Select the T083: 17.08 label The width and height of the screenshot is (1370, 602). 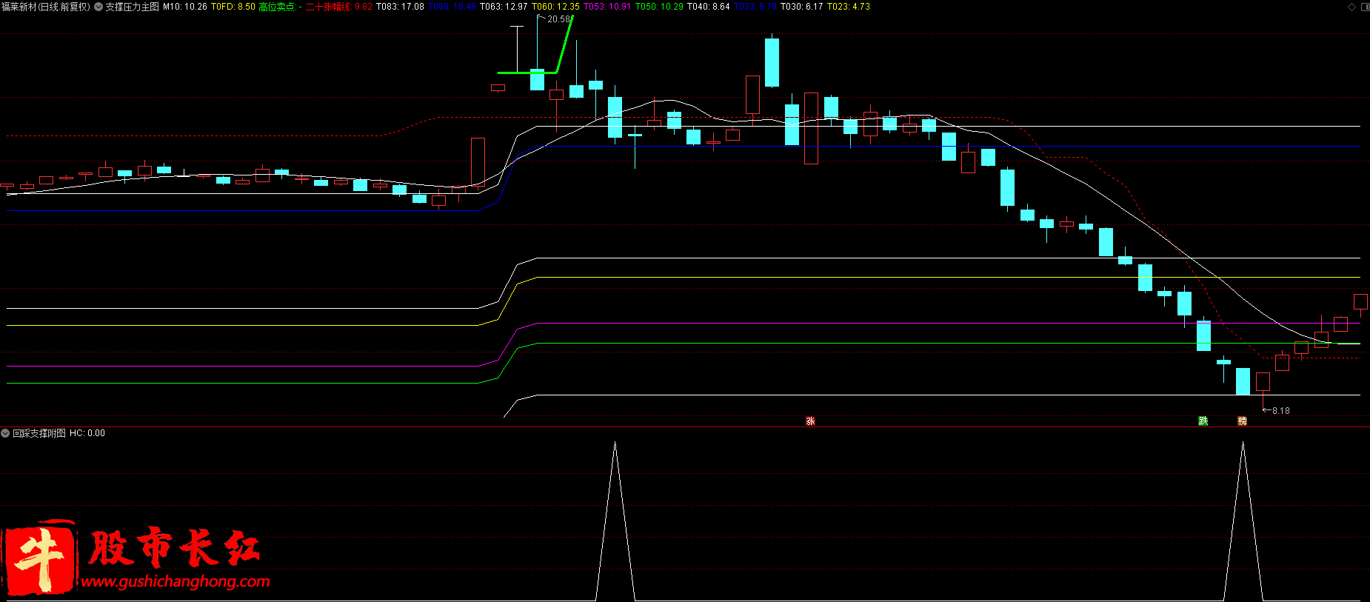[x=400, y=7]
